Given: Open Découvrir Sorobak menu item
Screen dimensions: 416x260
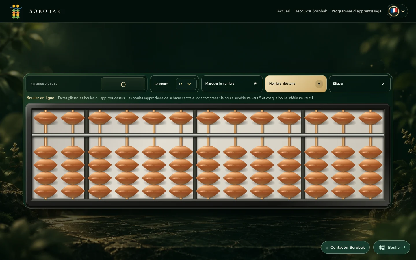Looking at the screenshot, I should [311, 11].
